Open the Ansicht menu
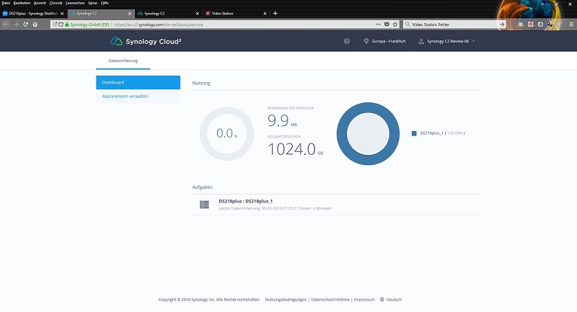Image resolution: width=577 pixels, height=312 pixels. click(x=40, y=3)
